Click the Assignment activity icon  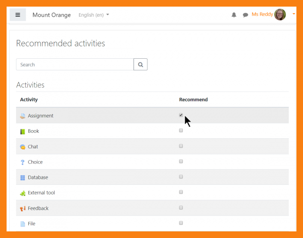pos(22,116)
